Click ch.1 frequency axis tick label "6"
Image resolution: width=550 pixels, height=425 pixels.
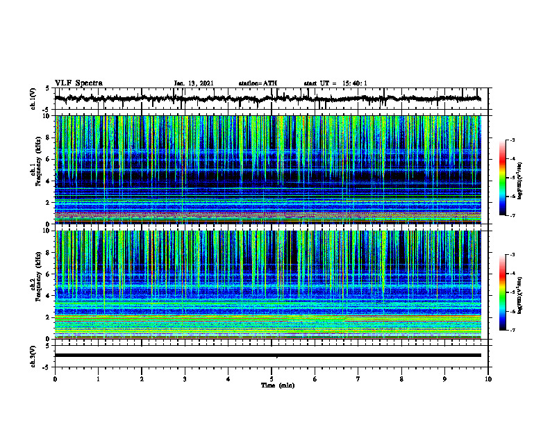(48, 160)
